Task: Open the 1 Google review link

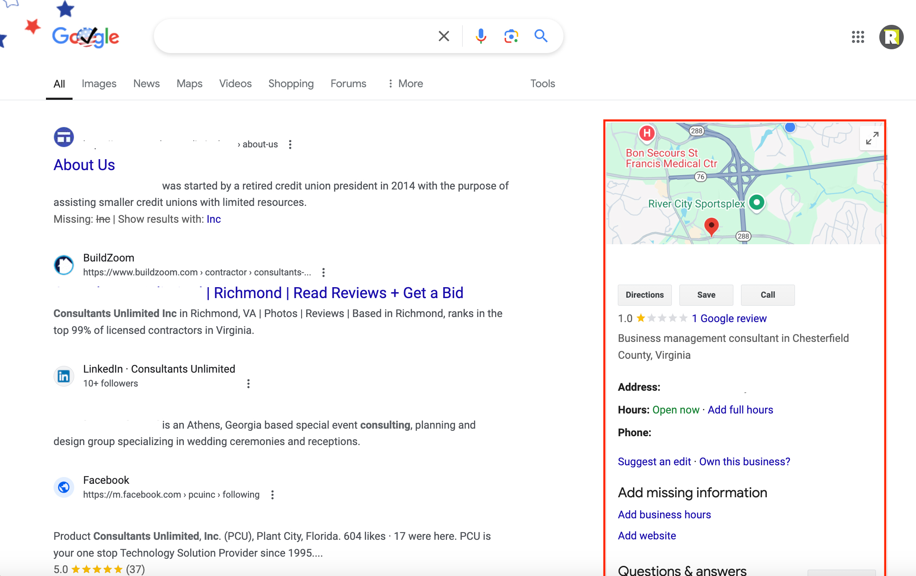Action: point(729,319)
